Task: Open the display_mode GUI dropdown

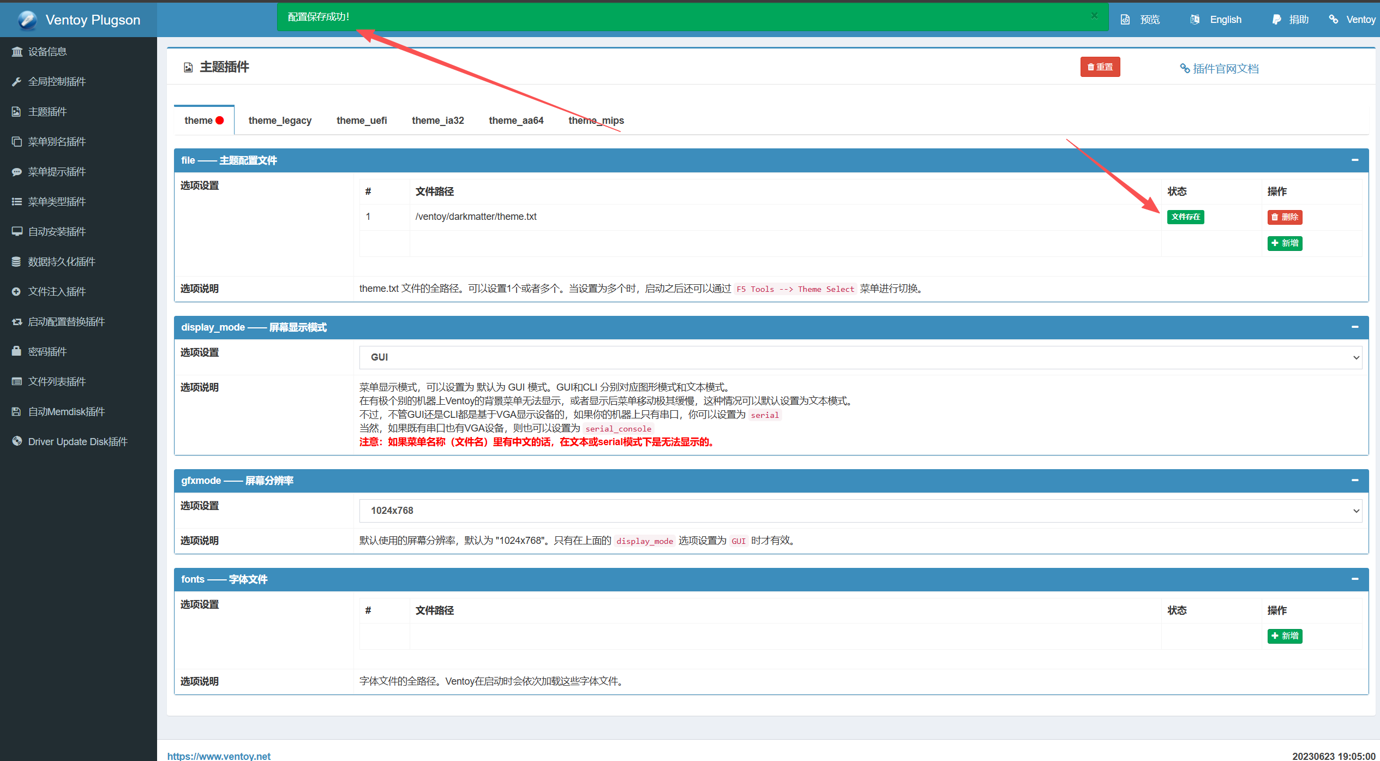Action: click(860, 357)
